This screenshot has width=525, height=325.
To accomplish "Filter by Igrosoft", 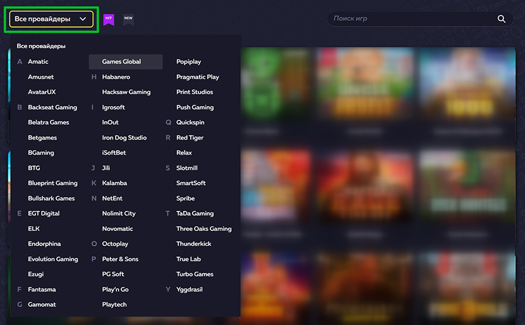I will click(x=114, y=107).
